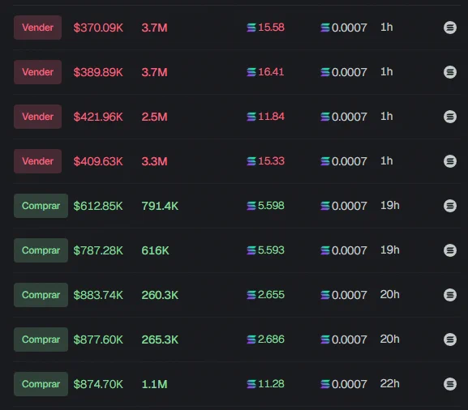Image resolution: width=468 pixels, height=410 pixels.
Task: Click token amount 1.1M
Action: click(154, 384)
